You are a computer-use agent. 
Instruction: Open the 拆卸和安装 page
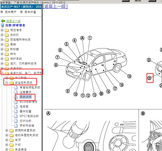pos(27,126)
